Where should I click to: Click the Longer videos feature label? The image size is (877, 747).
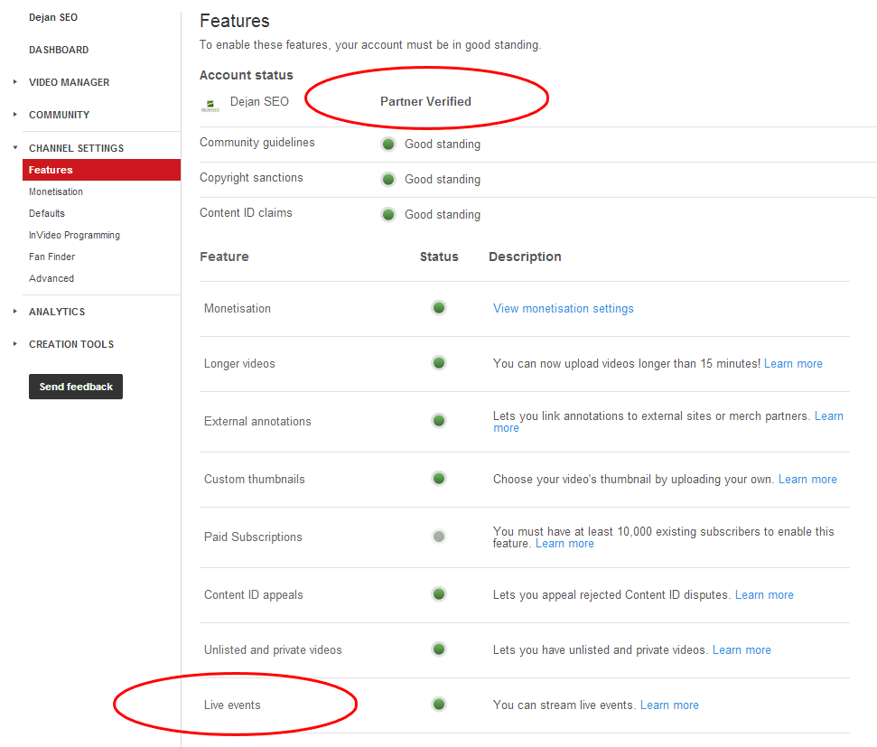click(239, 364)
